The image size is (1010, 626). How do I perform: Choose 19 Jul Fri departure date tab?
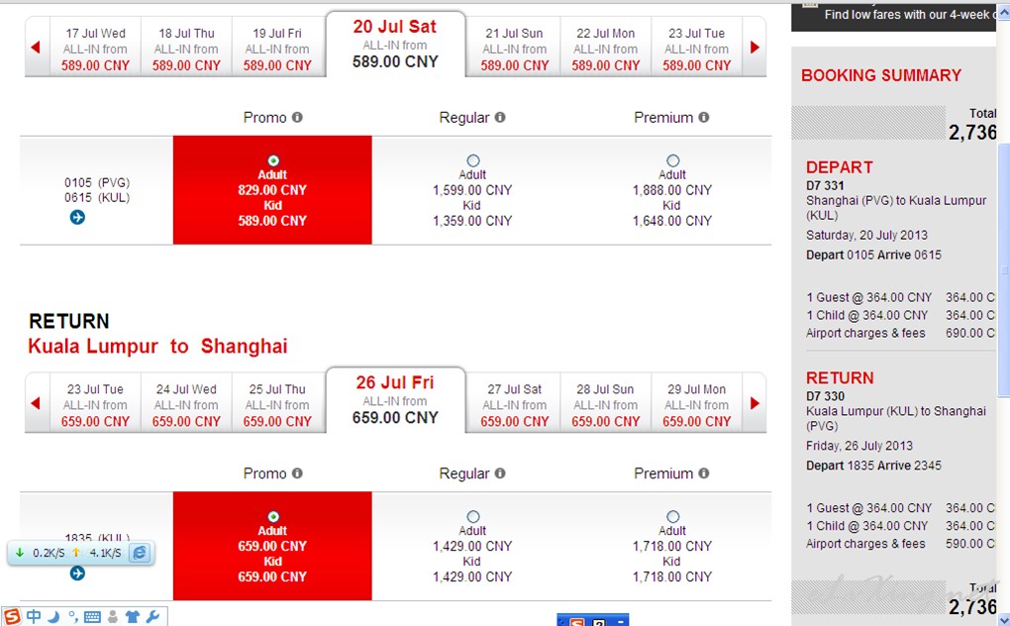(x=277, y=49)
